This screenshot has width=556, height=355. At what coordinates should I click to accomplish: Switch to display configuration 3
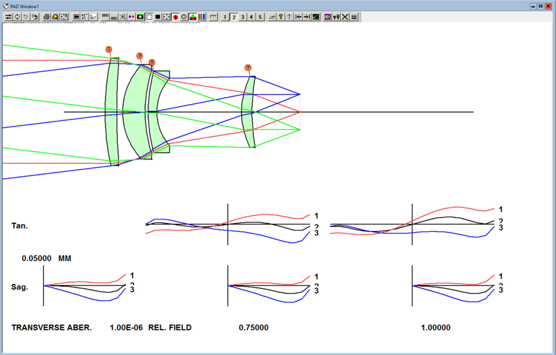click(x=243, y=17)
